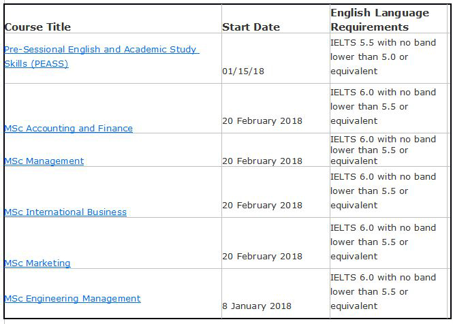The image size is (453, 324).
Task: Select the 01/15/18 start date cell
Action: click(x=243, y=71)
